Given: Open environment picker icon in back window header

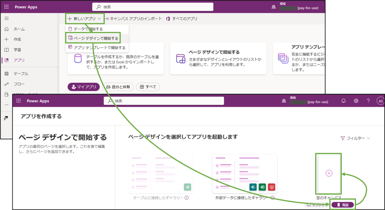Looking at the screenshot, I should 274,7.
